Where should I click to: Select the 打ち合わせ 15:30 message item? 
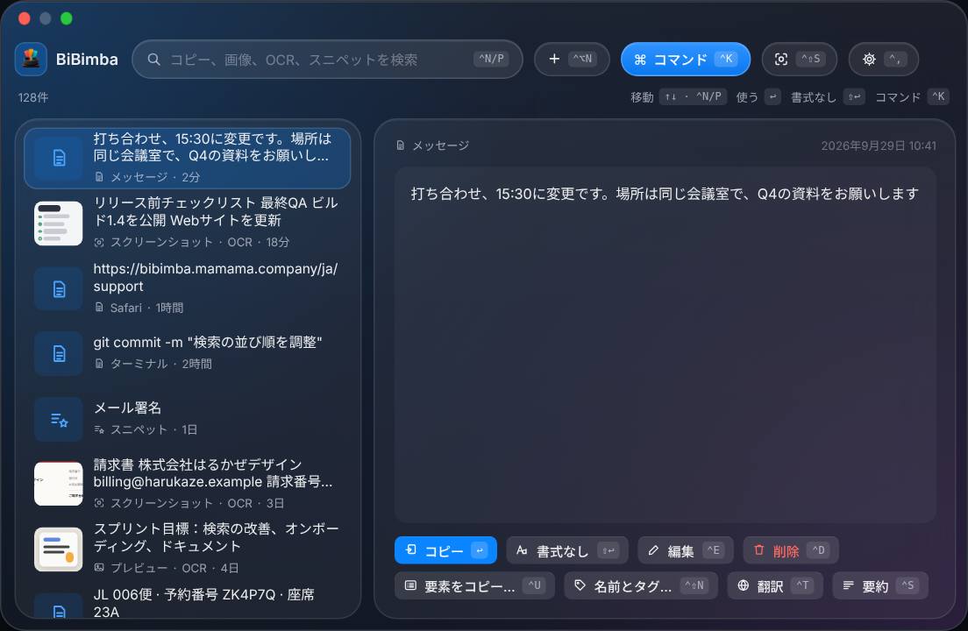(187, 158)
